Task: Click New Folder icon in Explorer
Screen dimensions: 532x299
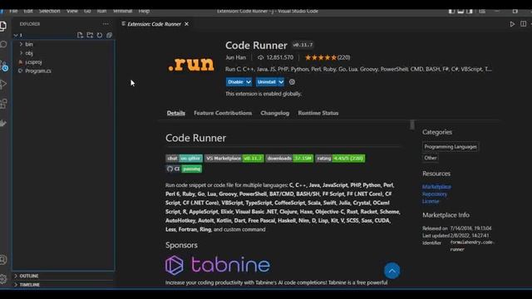Action: pyautogui.click(x=90, y=35)
